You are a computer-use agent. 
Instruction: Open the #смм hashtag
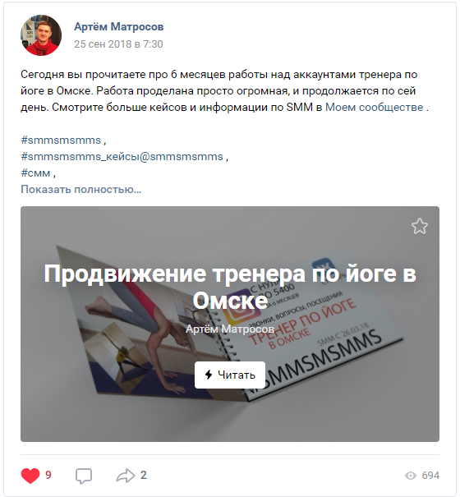click(35, 173)
